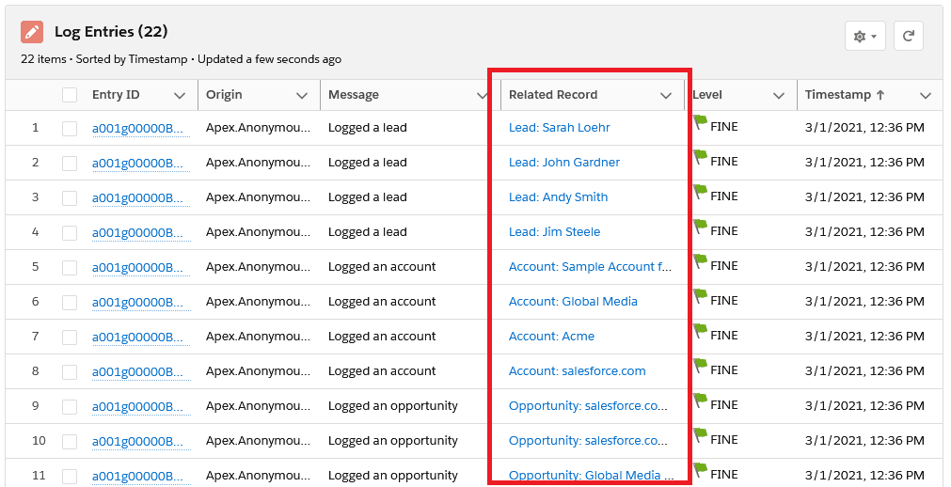Open Opportunity link in row 10

[588, 440]
